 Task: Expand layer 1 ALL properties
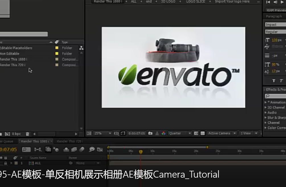coord(11,163)
